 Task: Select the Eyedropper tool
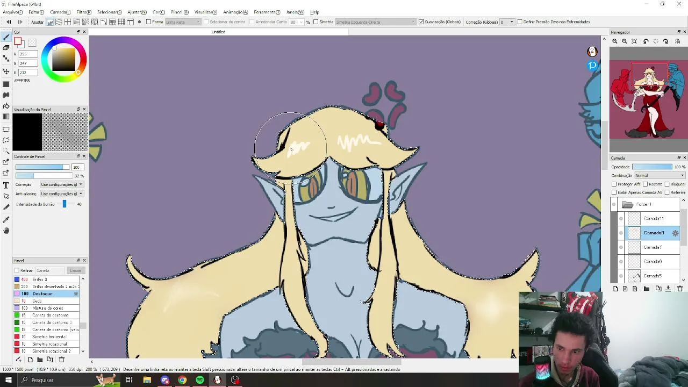[6, 219]
